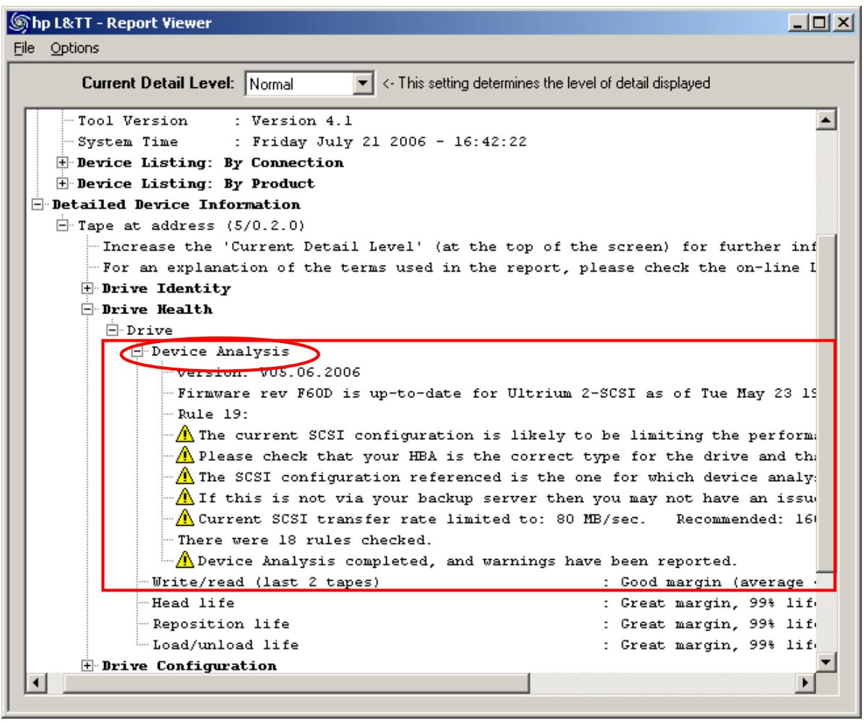Select the 'Head life' row
This screenshot has height=723, width=864.
(484, 602)
